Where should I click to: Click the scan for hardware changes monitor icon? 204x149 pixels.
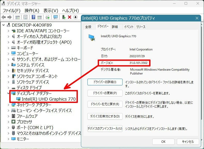click(56, 17)
